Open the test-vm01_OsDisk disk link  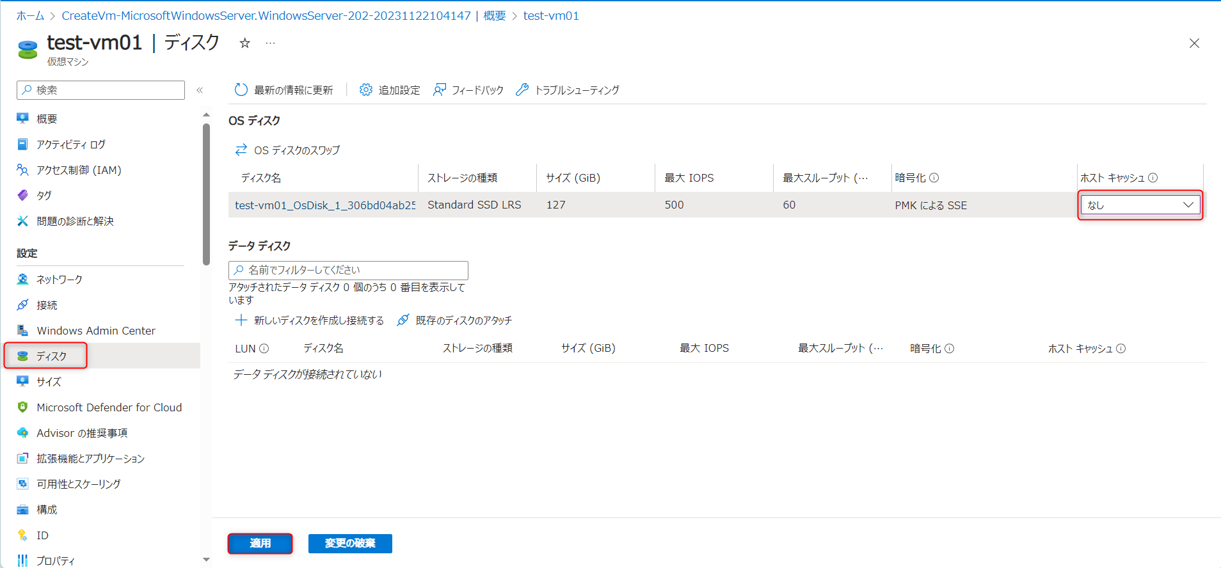pyautogui.click(x=324, y=205)
